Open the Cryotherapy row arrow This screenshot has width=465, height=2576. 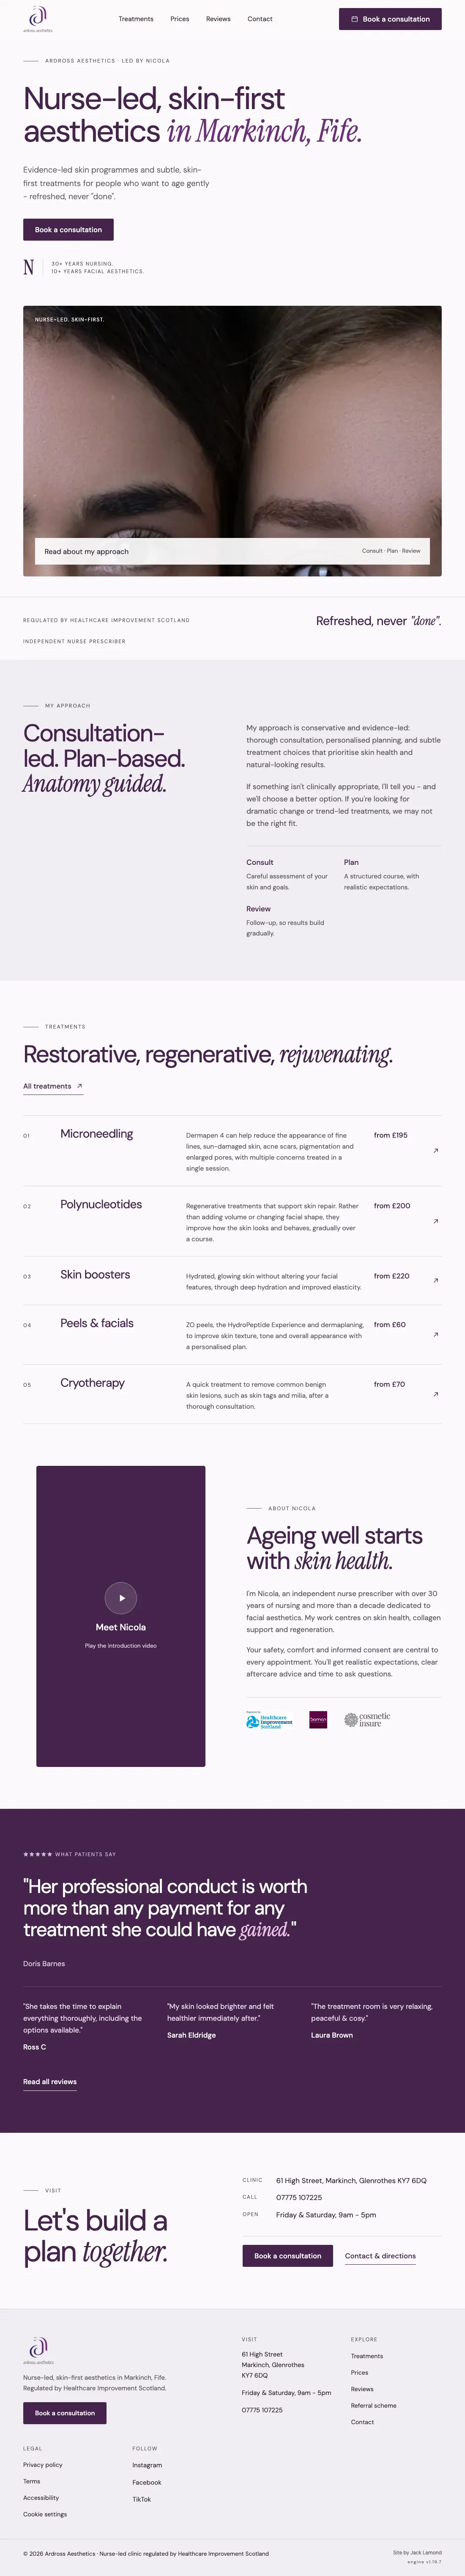(x=435, y=1394)
